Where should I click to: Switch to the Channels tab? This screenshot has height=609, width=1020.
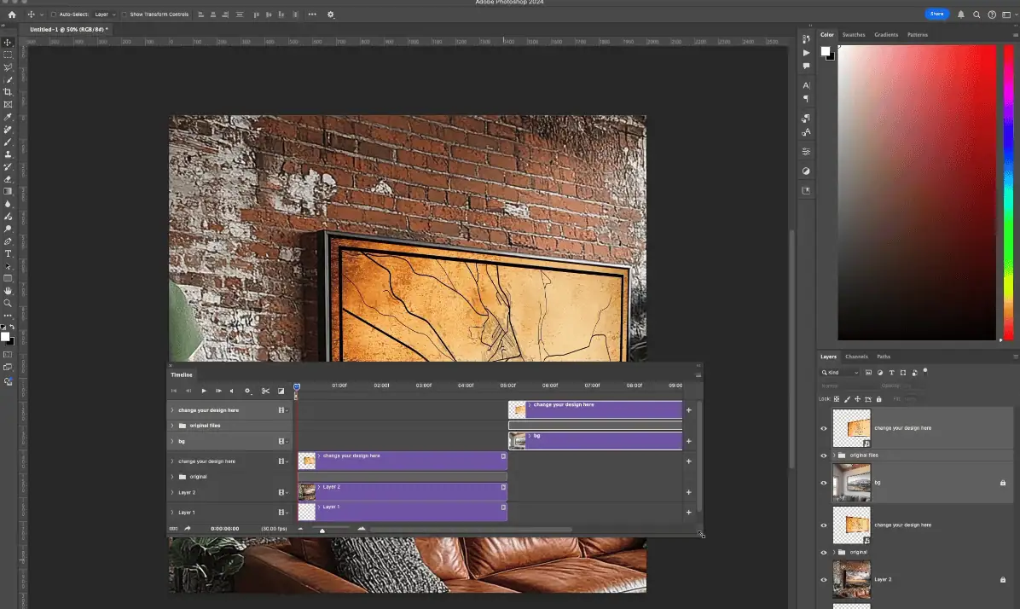856,357
